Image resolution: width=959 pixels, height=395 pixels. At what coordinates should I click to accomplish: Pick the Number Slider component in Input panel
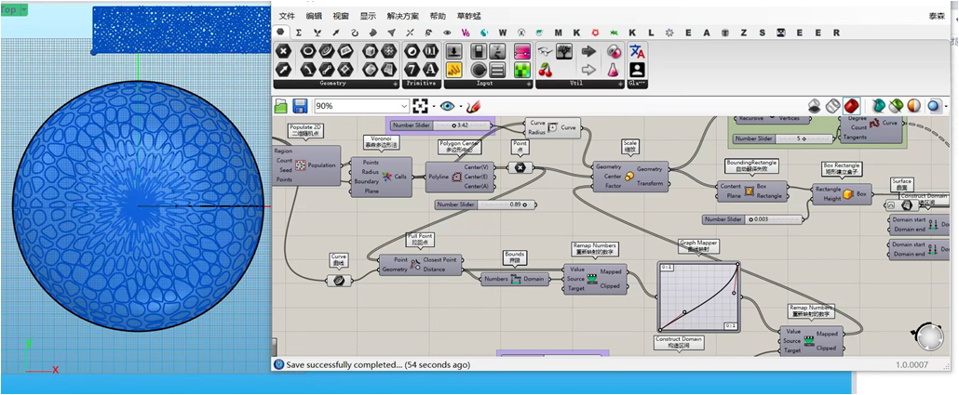(x=454, y=51)
